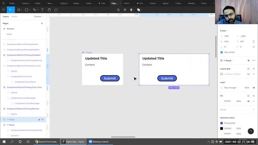
Task: Add a new page with plus icon
Action: pos(42,23)
